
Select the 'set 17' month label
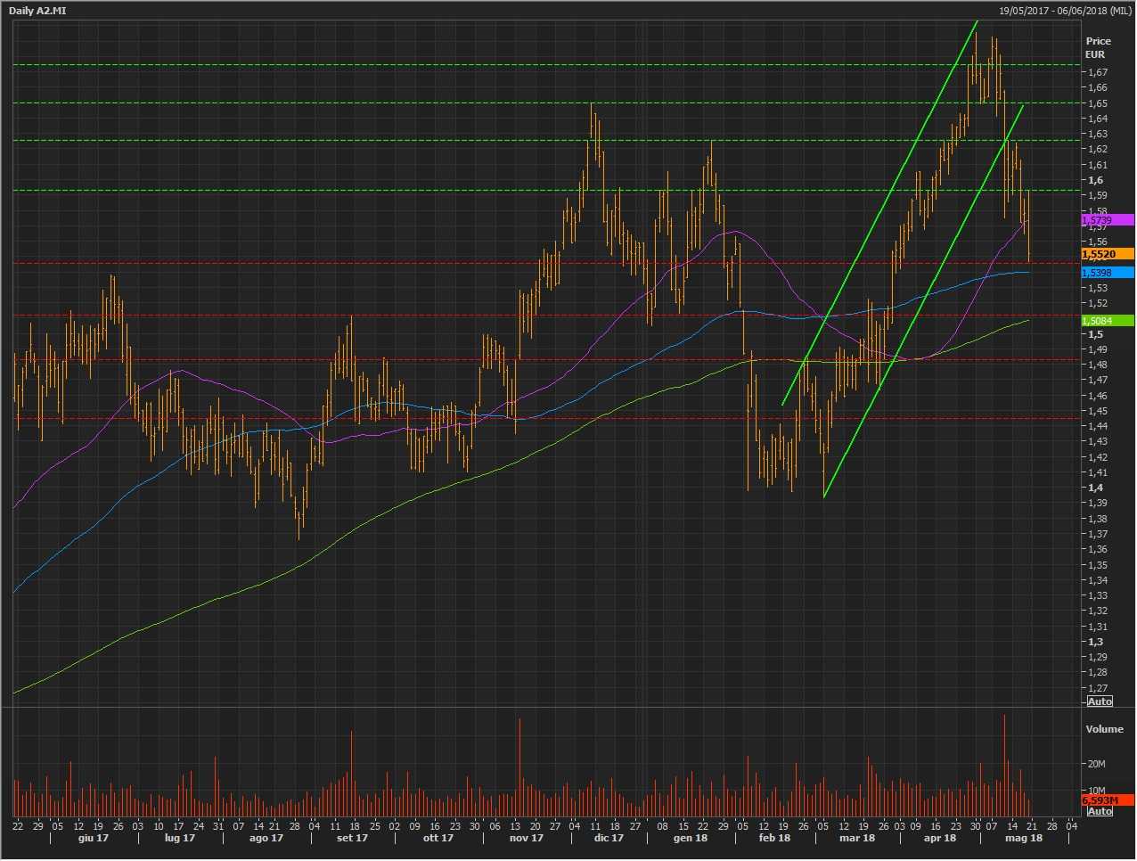[x=352, y=839]
